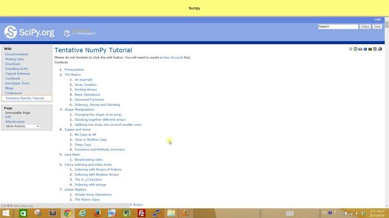The width and height of the screenshot is (389, 218).
Task: Open Topical Software in the sidebar
Action: click(x=18, y=74)
